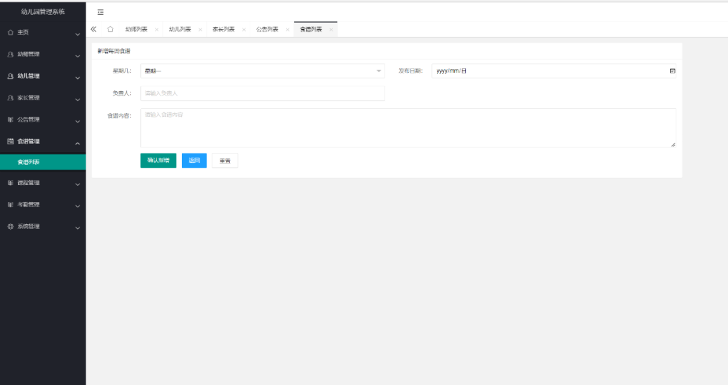This screenshot has width=728, height=385.
Task: Open the calendar picker icon for 发布日期
Action: coord(672,71)
